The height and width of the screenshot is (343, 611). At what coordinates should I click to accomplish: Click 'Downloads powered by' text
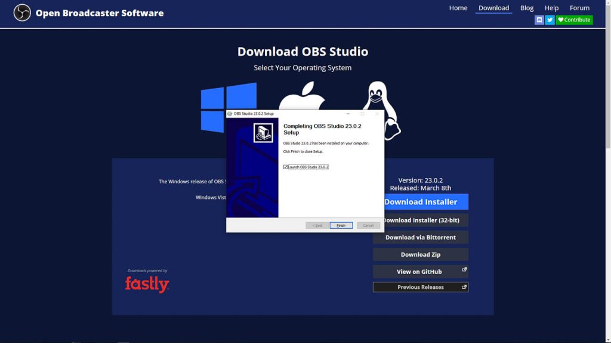coord(147,270)
